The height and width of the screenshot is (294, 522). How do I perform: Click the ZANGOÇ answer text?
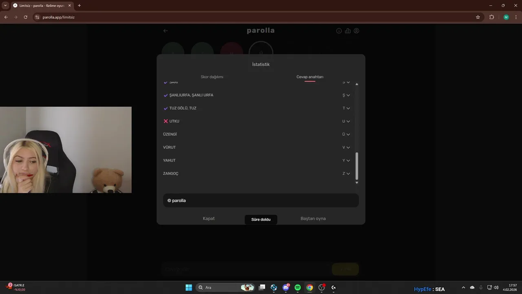click(x=170, y=174)
